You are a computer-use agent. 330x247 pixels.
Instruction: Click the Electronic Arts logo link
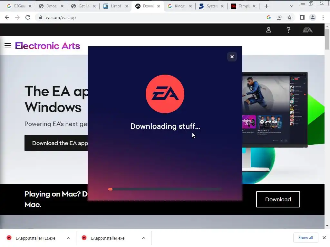tap(48, 46)
